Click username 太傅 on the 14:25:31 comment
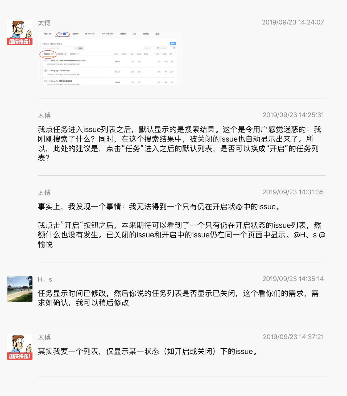The width and height of the screenshot is (347, 396). (x=44, y=115)
